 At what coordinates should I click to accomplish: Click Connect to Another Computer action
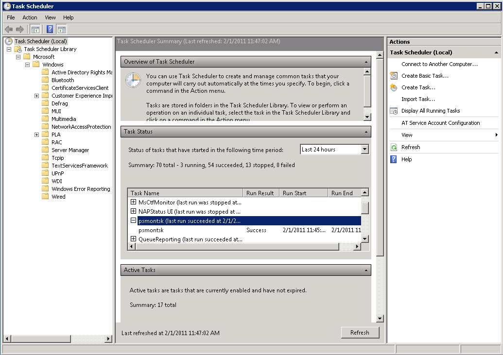click(x=439, y=64)
